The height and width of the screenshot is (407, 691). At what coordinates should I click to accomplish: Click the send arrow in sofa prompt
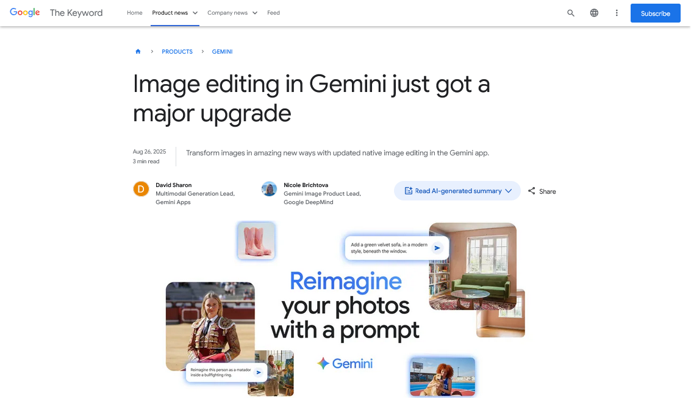click(437, 248)
